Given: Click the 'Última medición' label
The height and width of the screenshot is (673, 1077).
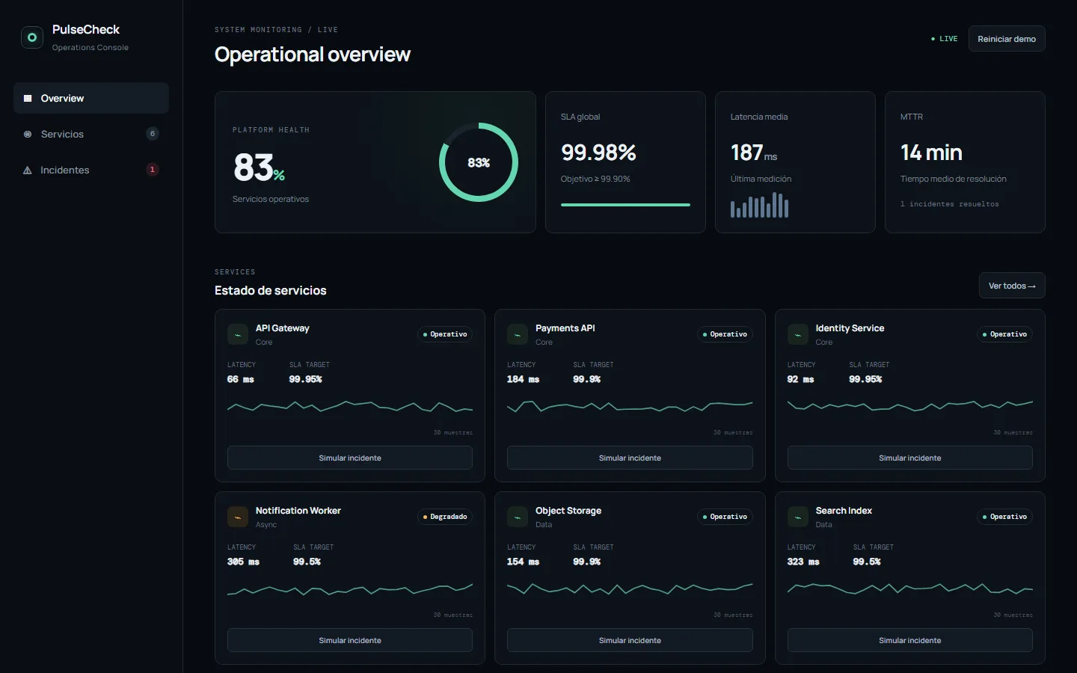Looking at the screenshot, I should (761, 179).
